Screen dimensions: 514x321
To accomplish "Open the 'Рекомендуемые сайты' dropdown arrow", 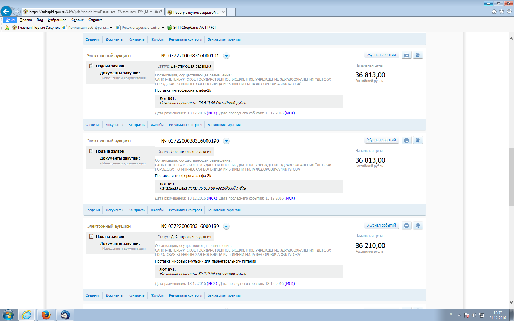I will [163, 28].
